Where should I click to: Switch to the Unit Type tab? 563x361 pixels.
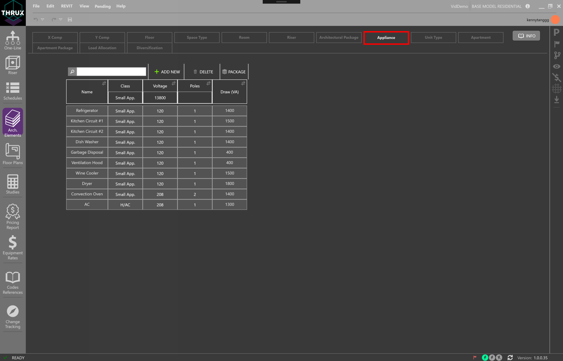click(433, 37)
